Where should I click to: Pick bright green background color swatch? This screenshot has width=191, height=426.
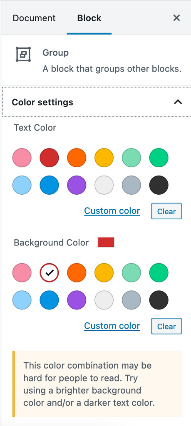coord(159,272)
